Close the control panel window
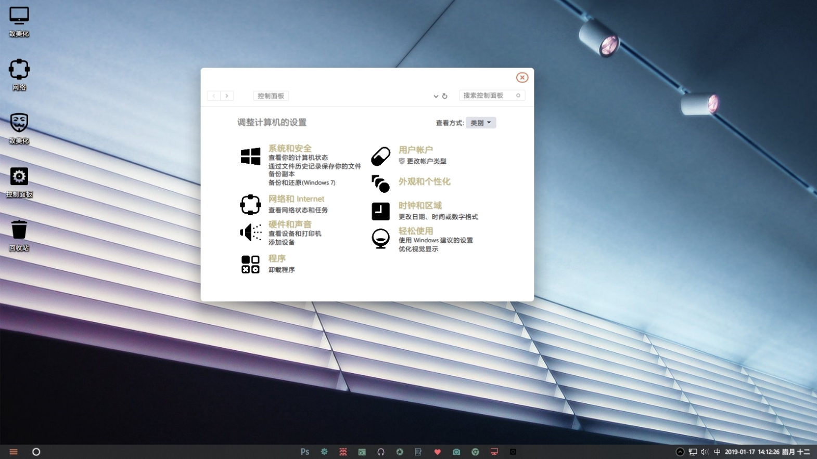This screenshot has height=459, width=817. [x=522, y=77]
